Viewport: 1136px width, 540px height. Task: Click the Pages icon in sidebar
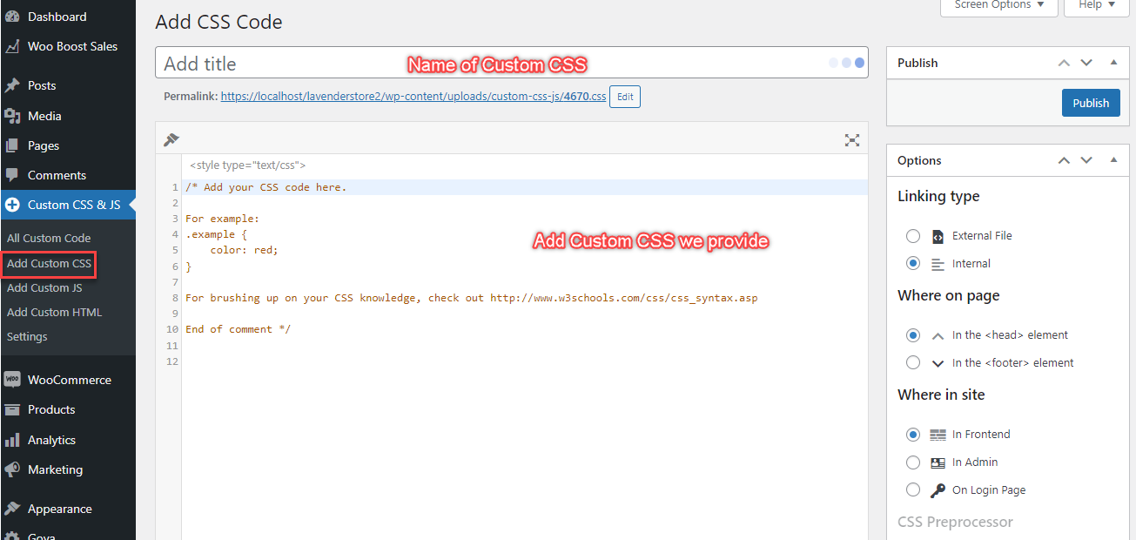[12, 145]
